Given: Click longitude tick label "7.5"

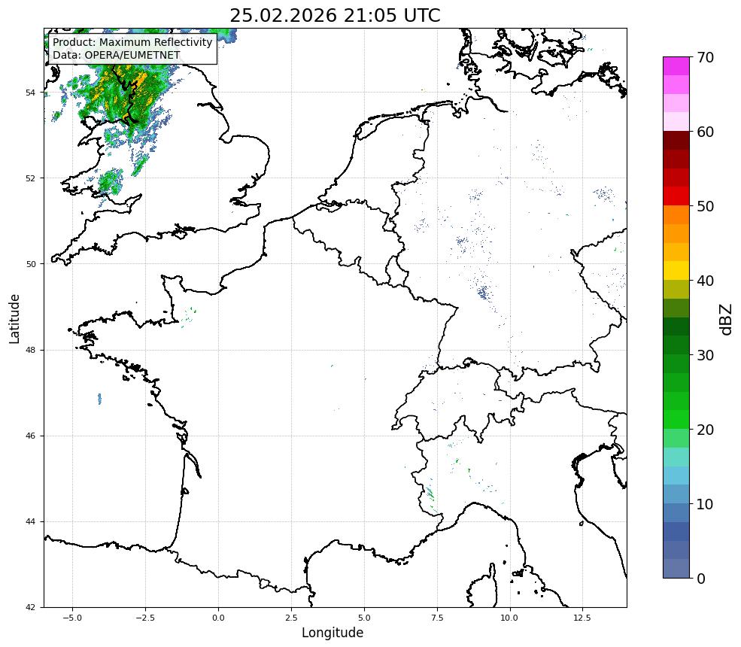Looking at the screenshot, I should click(x=437, y=618).
